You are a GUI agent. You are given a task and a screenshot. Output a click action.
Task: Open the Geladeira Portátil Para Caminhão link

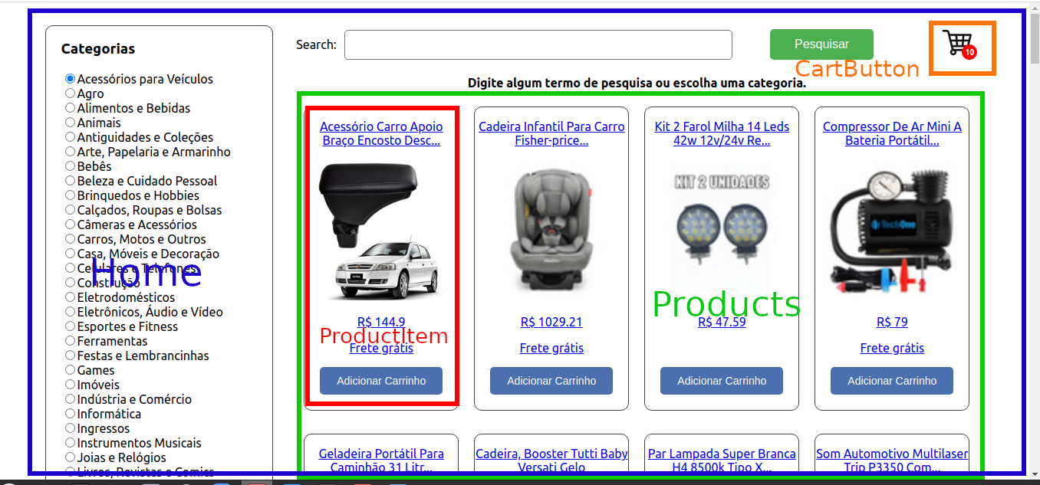381,460
